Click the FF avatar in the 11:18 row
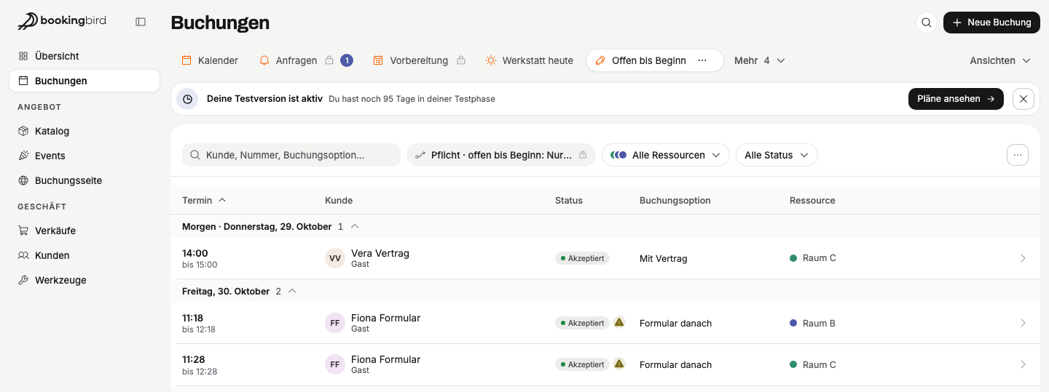Image resolution: width=1049 pixels, height=392 pixels. [x=335, y=323]
